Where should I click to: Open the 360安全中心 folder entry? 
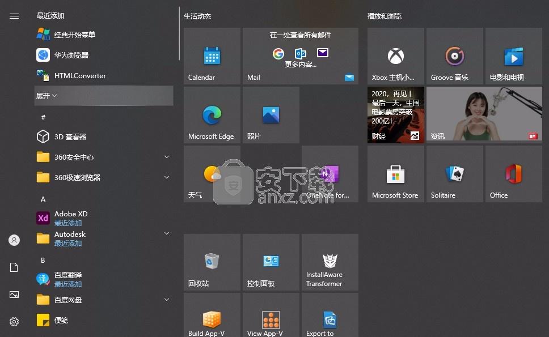(x=104, y=157)
